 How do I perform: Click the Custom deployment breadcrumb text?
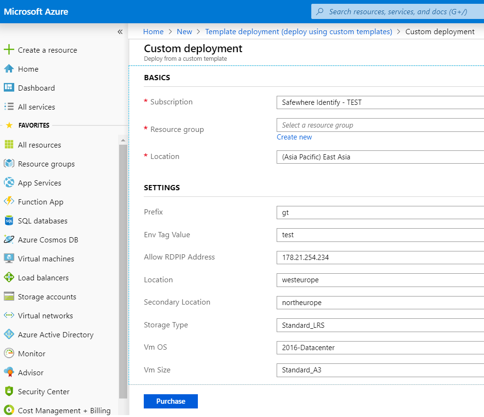coord(440,32)
